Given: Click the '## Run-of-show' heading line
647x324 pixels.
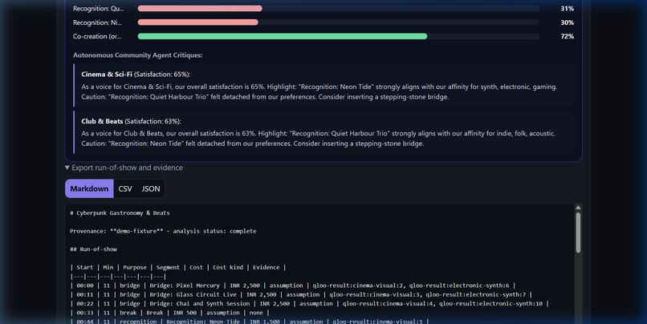Looking at the screenshot, I should 93,249.
